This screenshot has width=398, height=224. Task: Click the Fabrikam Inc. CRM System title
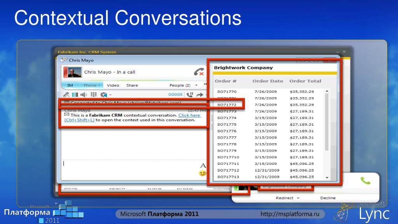(87, 52)
